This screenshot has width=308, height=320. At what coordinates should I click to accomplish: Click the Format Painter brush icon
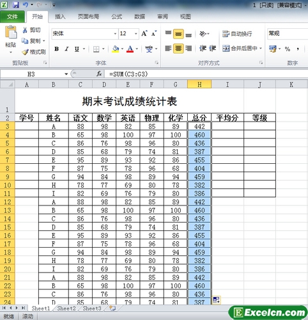tap(25, 52)
